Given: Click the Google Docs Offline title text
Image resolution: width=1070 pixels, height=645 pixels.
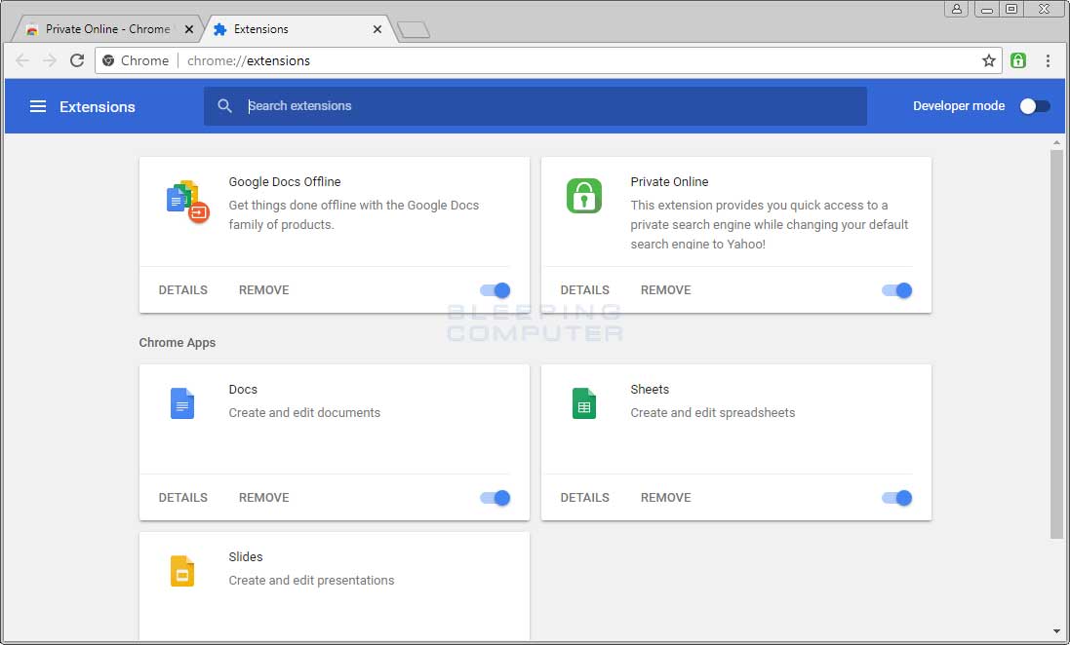Looking at the screenshot, I should (285, 182).
